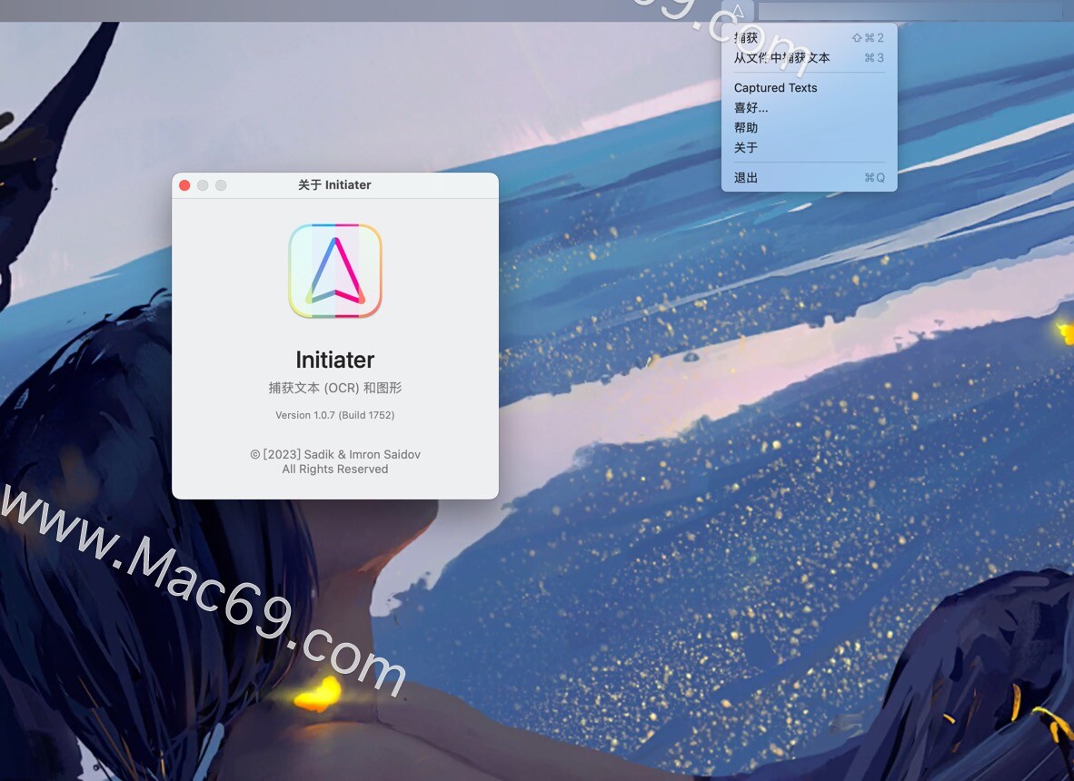Click the Sadik & Imron Saidov copyright line
1074x781 pixels.
click(x=334, y=454)
